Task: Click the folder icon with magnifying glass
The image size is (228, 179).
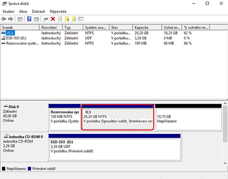Action: pos(74,19)
